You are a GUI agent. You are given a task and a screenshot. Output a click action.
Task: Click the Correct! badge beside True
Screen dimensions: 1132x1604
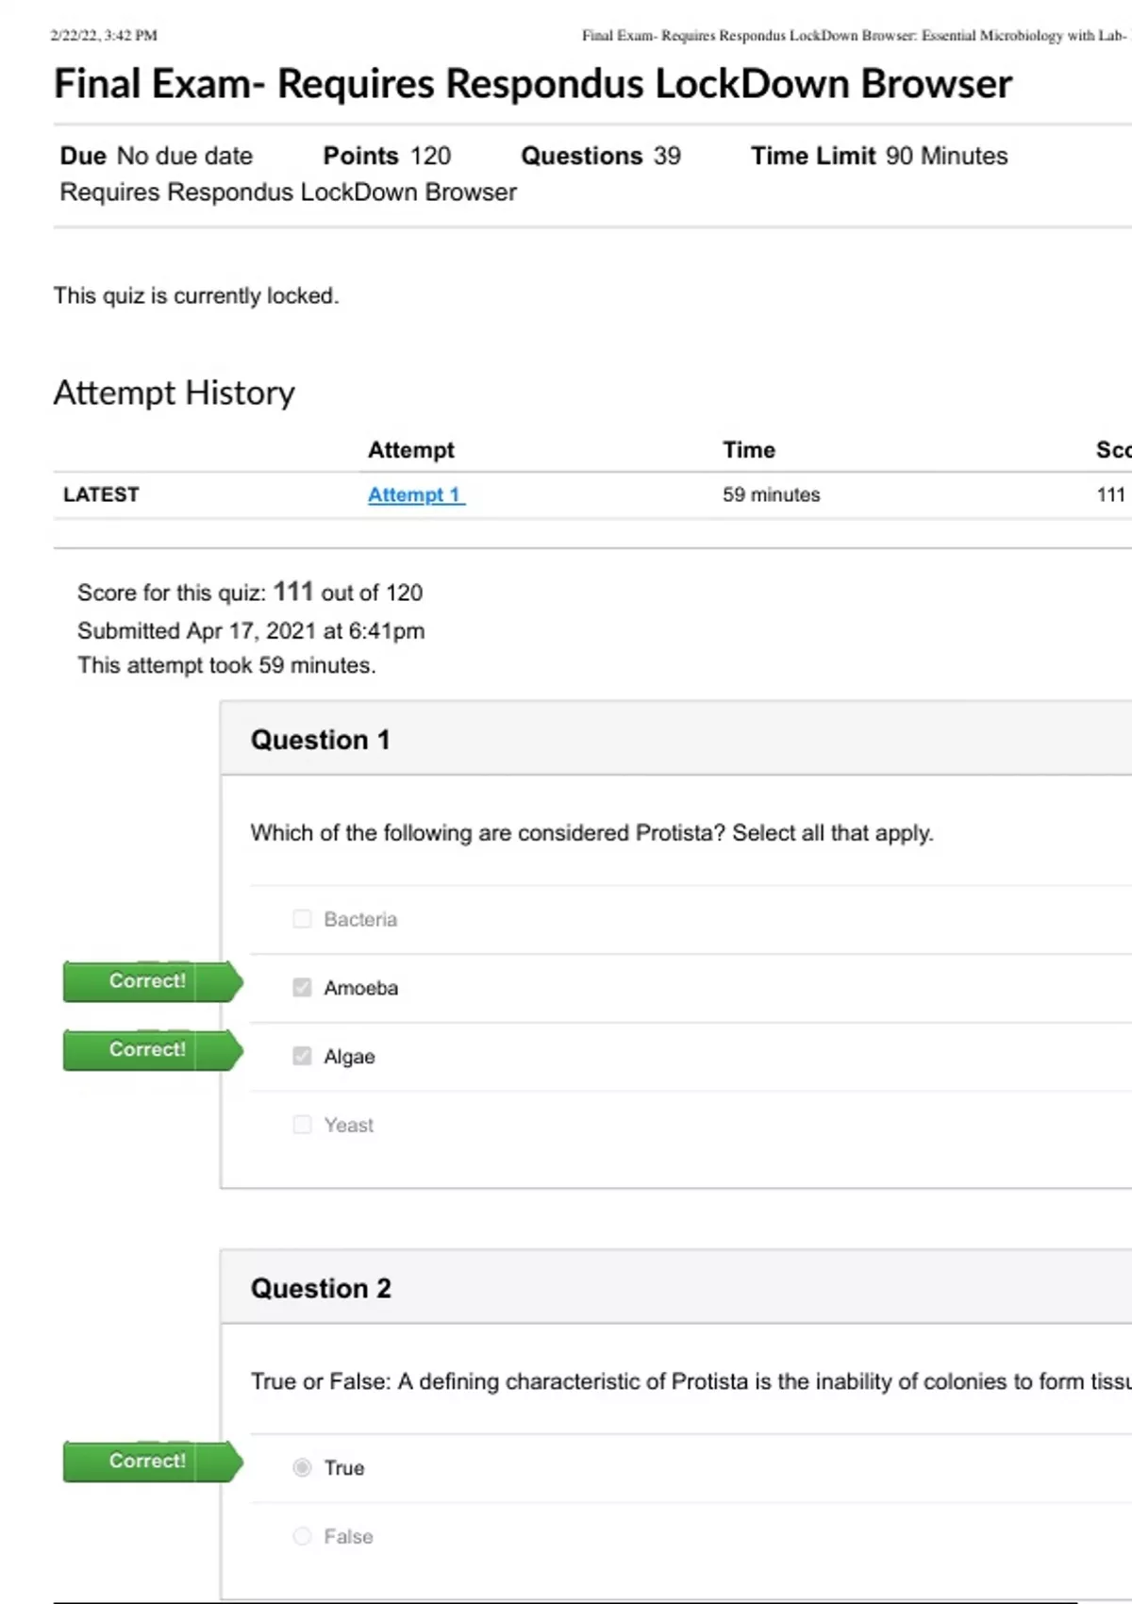(x=149, y=1462)
